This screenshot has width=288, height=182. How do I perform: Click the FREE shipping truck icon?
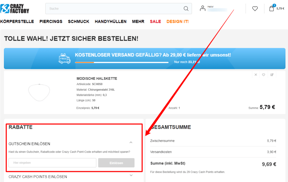[x=64, y=59]
